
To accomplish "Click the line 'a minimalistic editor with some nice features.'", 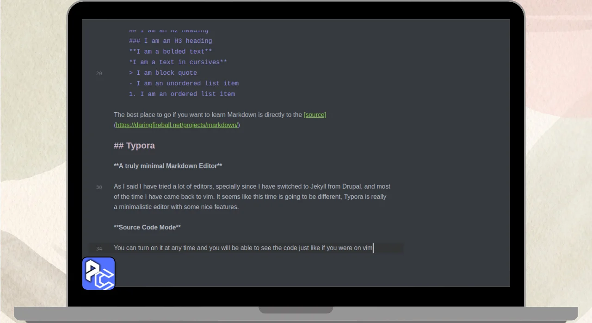I will click(x=176, y=207).
